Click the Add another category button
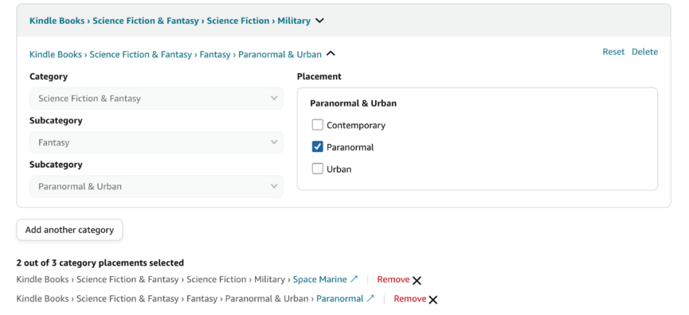Screen dimensions: 689x315 click(69, 230)
